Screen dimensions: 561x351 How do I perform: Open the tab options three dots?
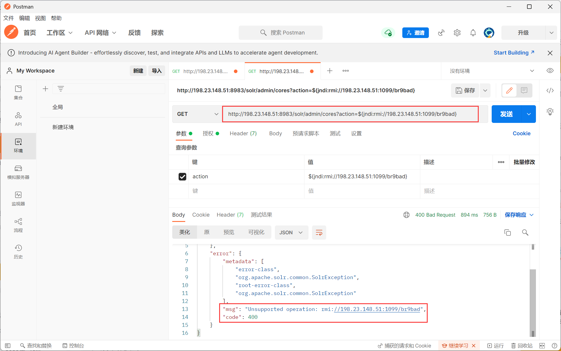[346, 71]
